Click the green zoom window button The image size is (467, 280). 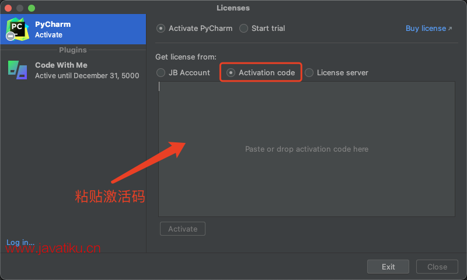(x=32, y=8)
